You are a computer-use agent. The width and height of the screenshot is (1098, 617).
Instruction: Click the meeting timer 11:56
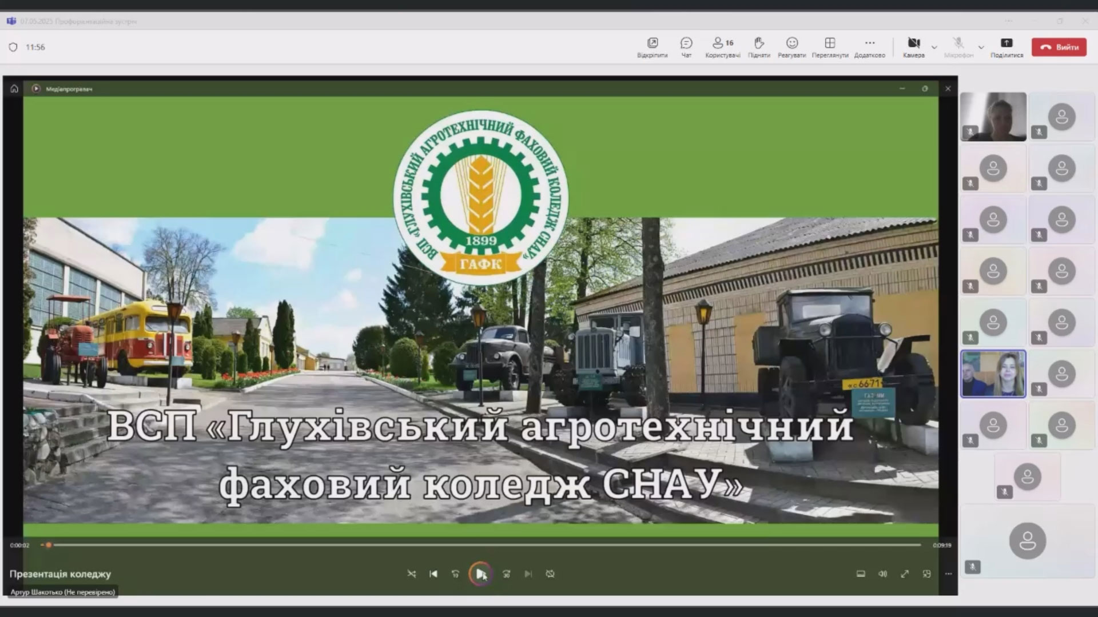[x=35, y=47]
